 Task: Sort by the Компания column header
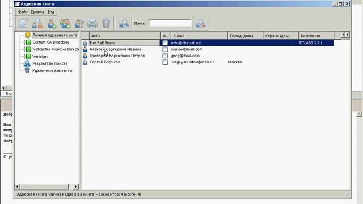[316, 36]
